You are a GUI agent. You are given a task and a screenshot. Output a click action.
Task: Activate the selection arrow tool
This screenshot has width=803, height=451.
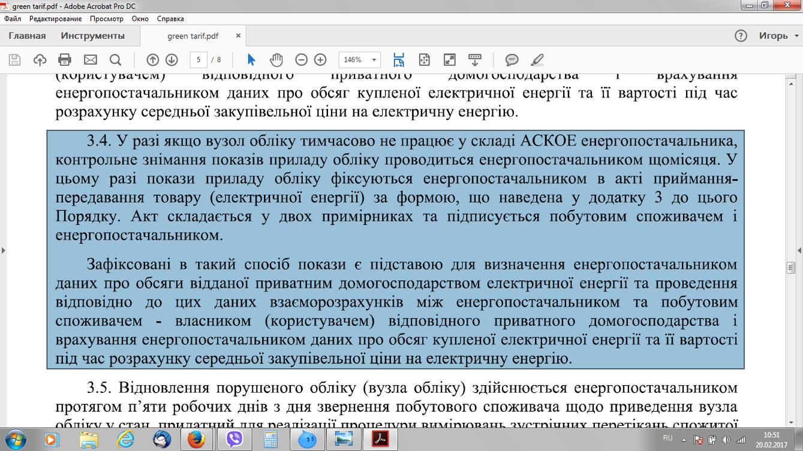coord(251,60)
